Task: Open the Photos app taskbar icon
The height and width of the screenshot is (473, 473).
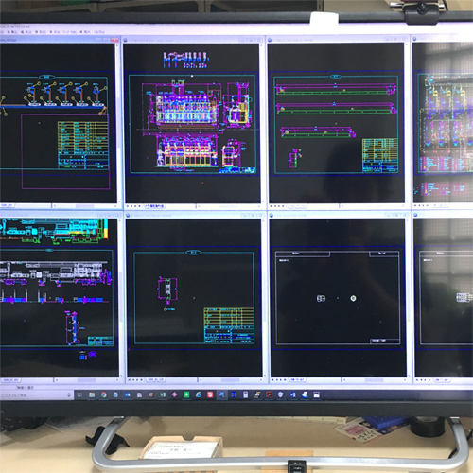Action: 316,394
